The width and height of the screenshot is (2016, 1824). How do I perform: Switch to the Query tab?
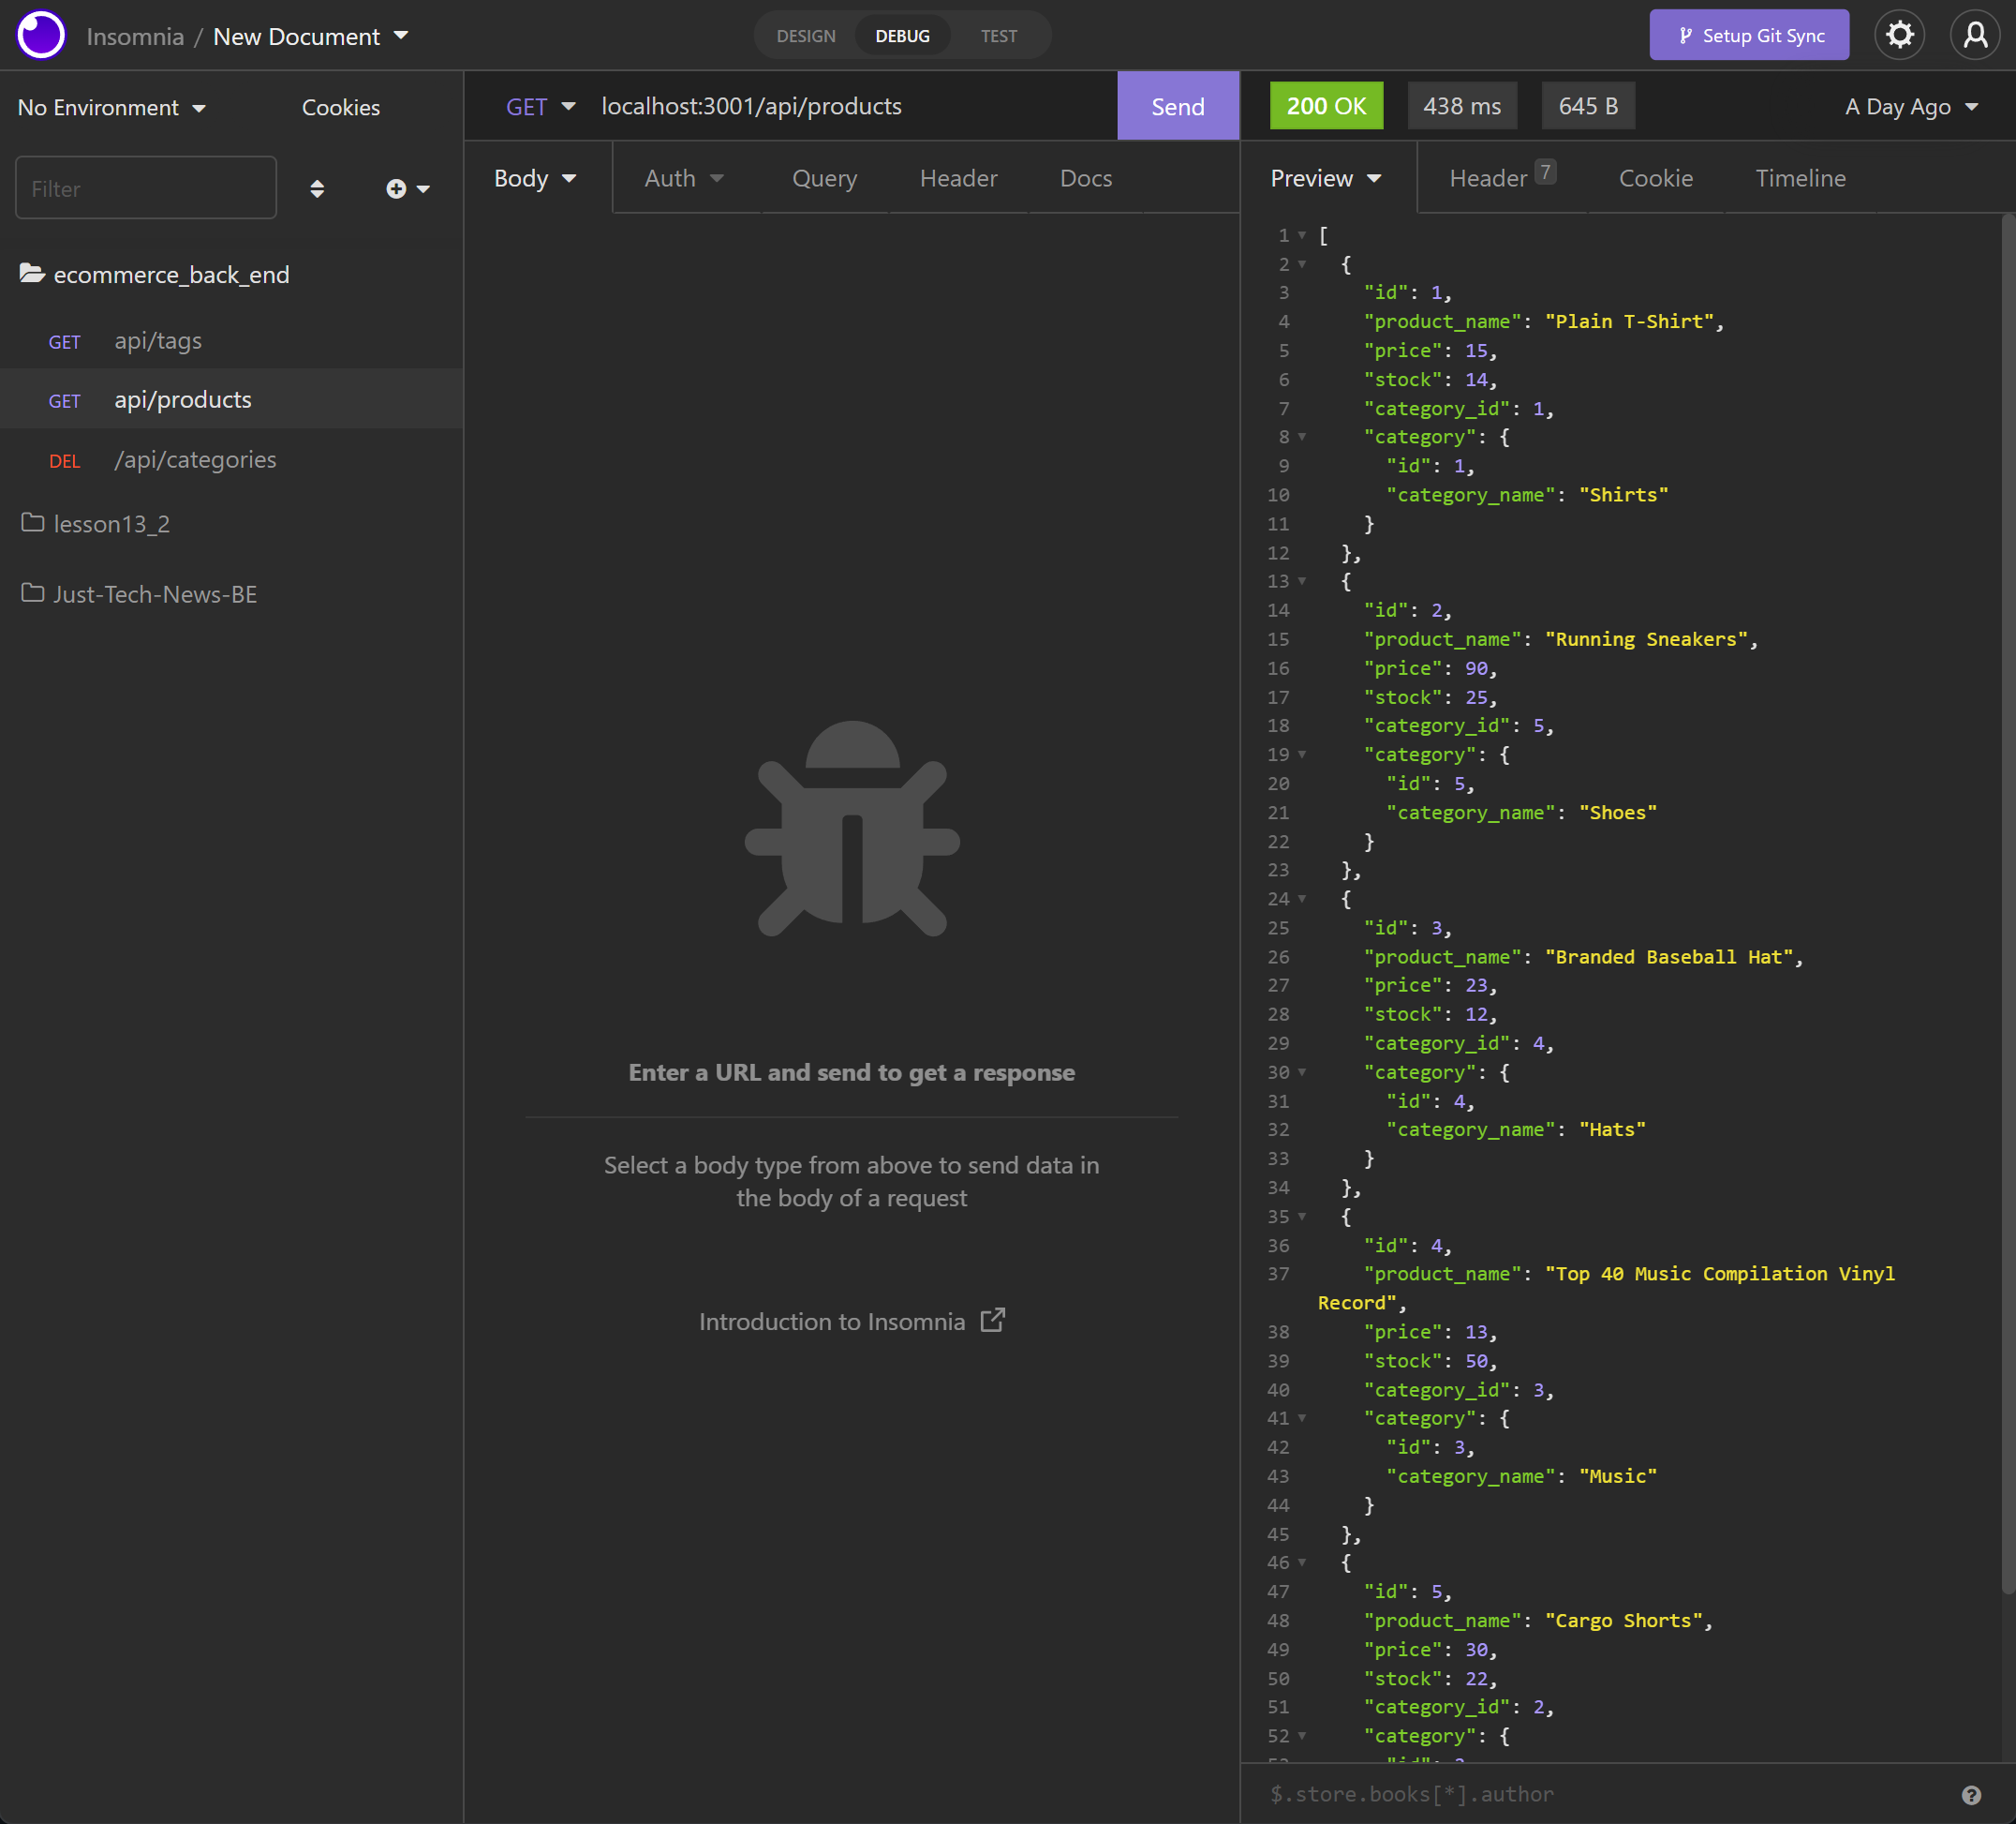click(x=824, y=177)
